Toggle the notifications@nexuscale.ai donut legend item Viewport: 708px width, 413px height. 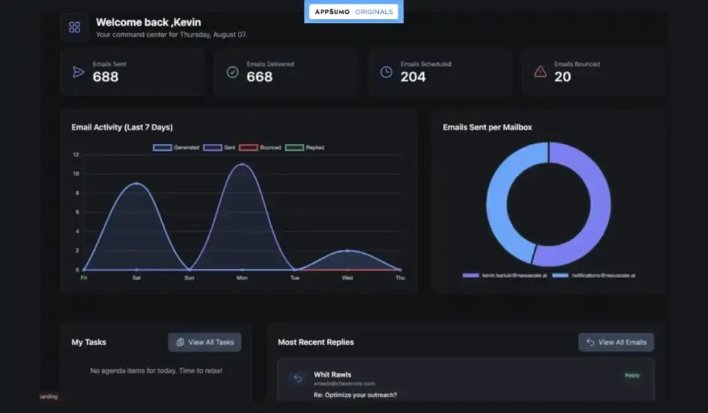pyautogui.click(x=594, y=275)
